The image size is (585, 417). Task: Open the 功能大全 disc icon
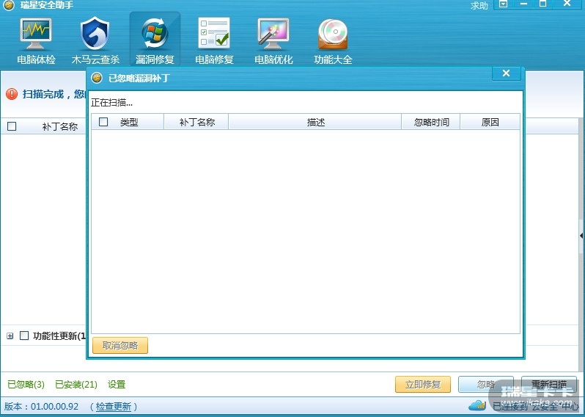pos(333,35)
